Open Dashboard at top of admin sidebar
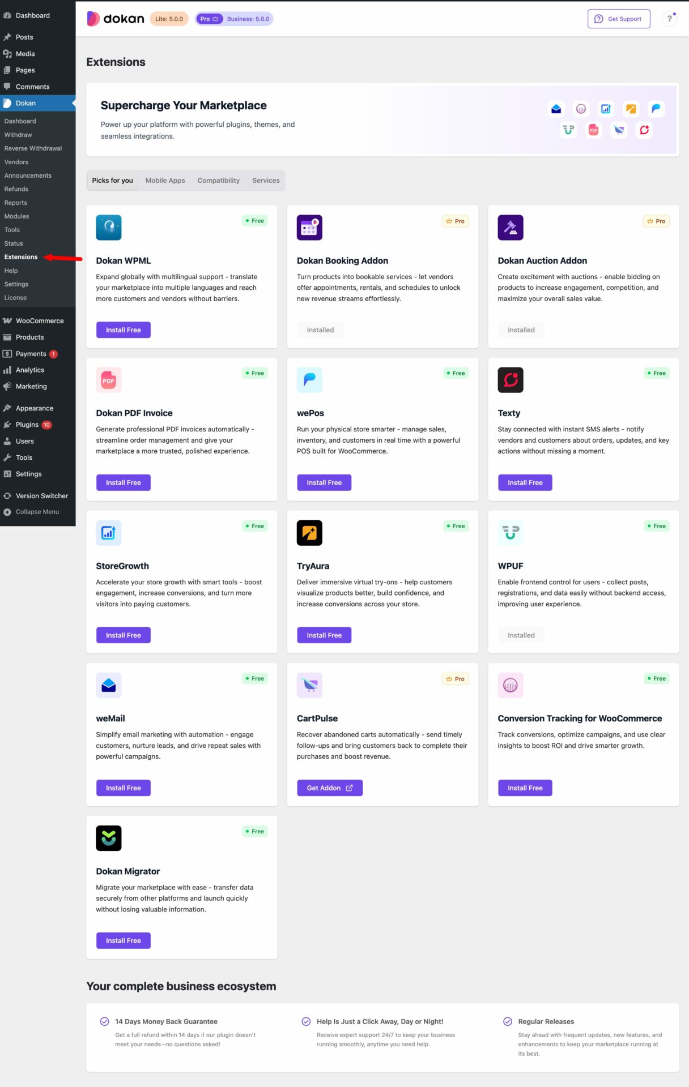 (x=37, y=15)
